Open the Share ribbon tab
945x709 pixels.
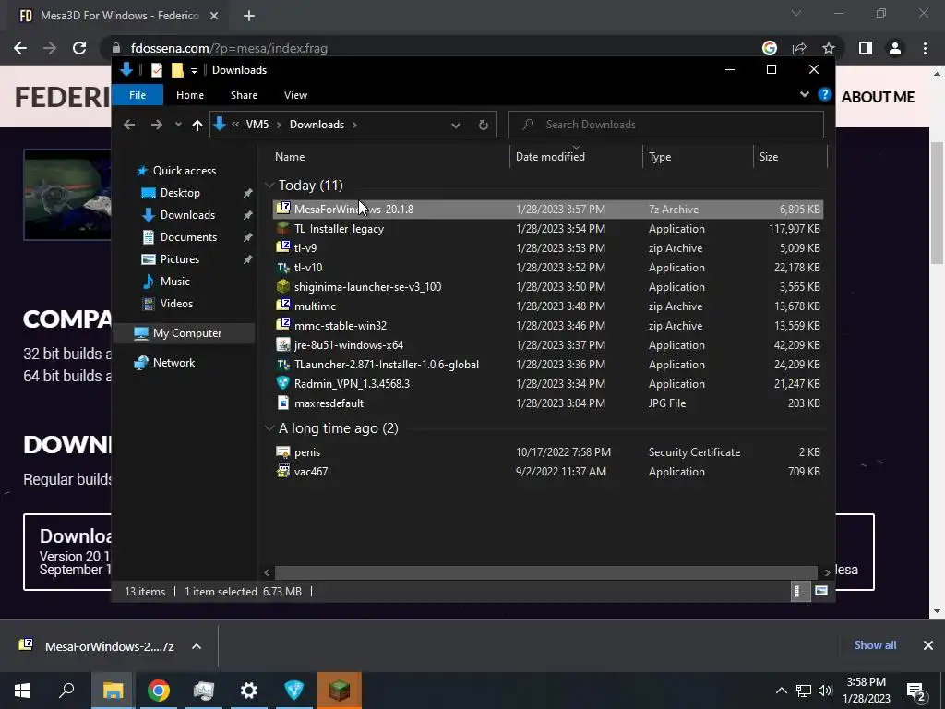tap(244, 95)
